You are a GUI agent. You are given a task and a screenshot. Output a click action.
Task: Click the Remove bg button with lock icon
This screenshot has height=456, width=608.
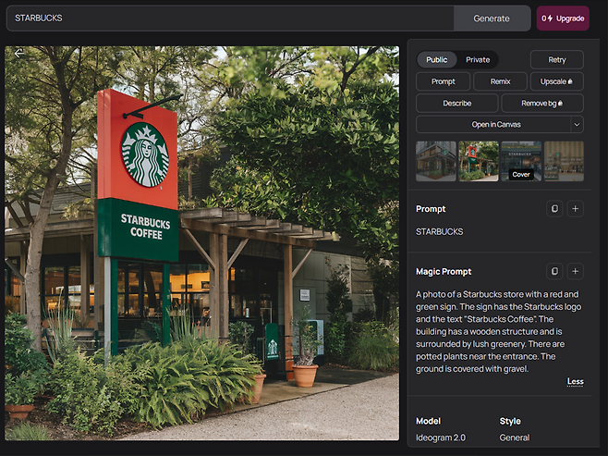(542, 103)
